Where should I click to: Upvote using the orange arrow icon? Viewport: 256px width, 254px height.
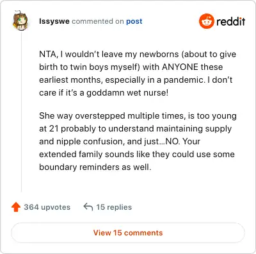16,207
